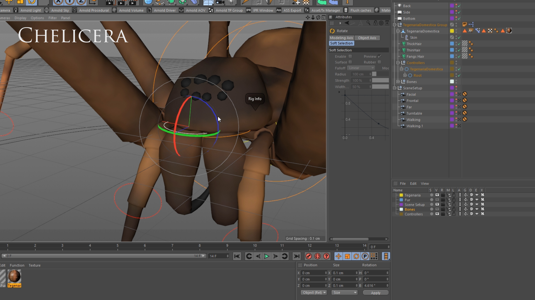Viewport: 535px width, 300px height.
Task: Toggle the lock icon on the Controllers layer
Action: [x=454, y=214]
